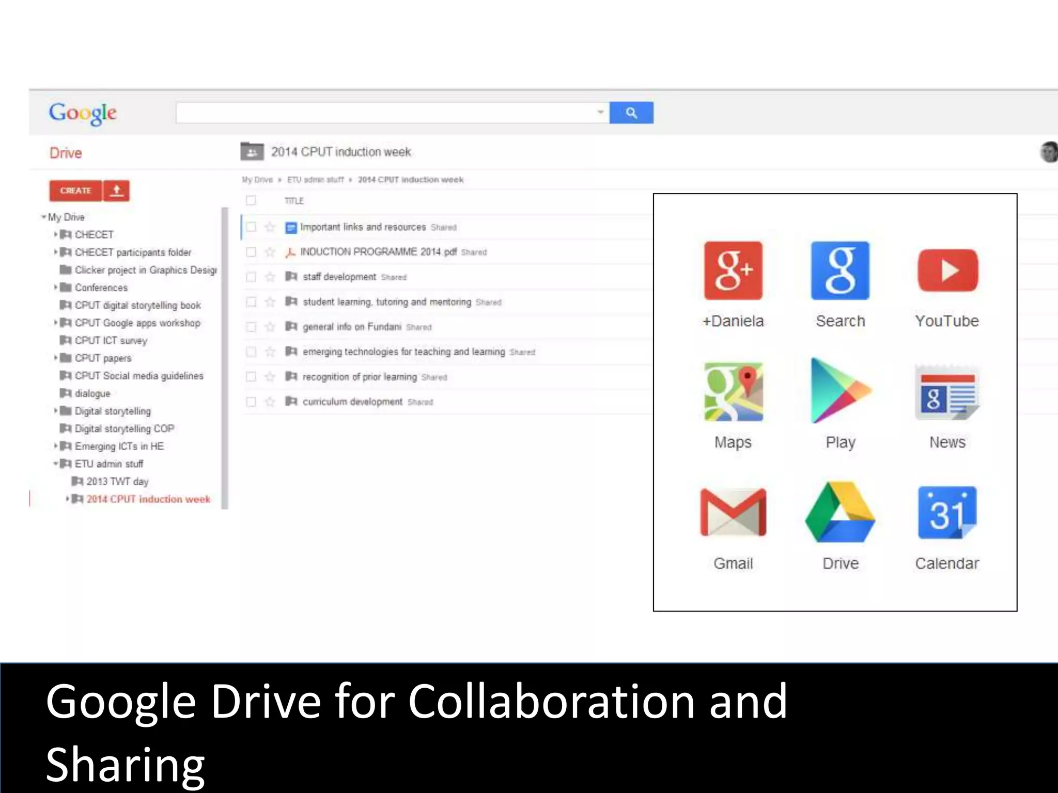This screenshot has height=793, width=1058.
Task: Select 2013 TWT day folder
Action: (110, 482)
